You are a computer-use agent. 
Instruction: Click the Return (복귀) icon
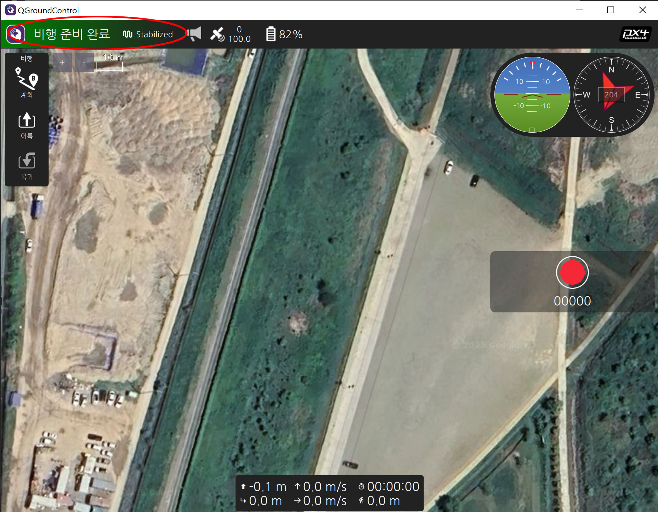point(27,165)
